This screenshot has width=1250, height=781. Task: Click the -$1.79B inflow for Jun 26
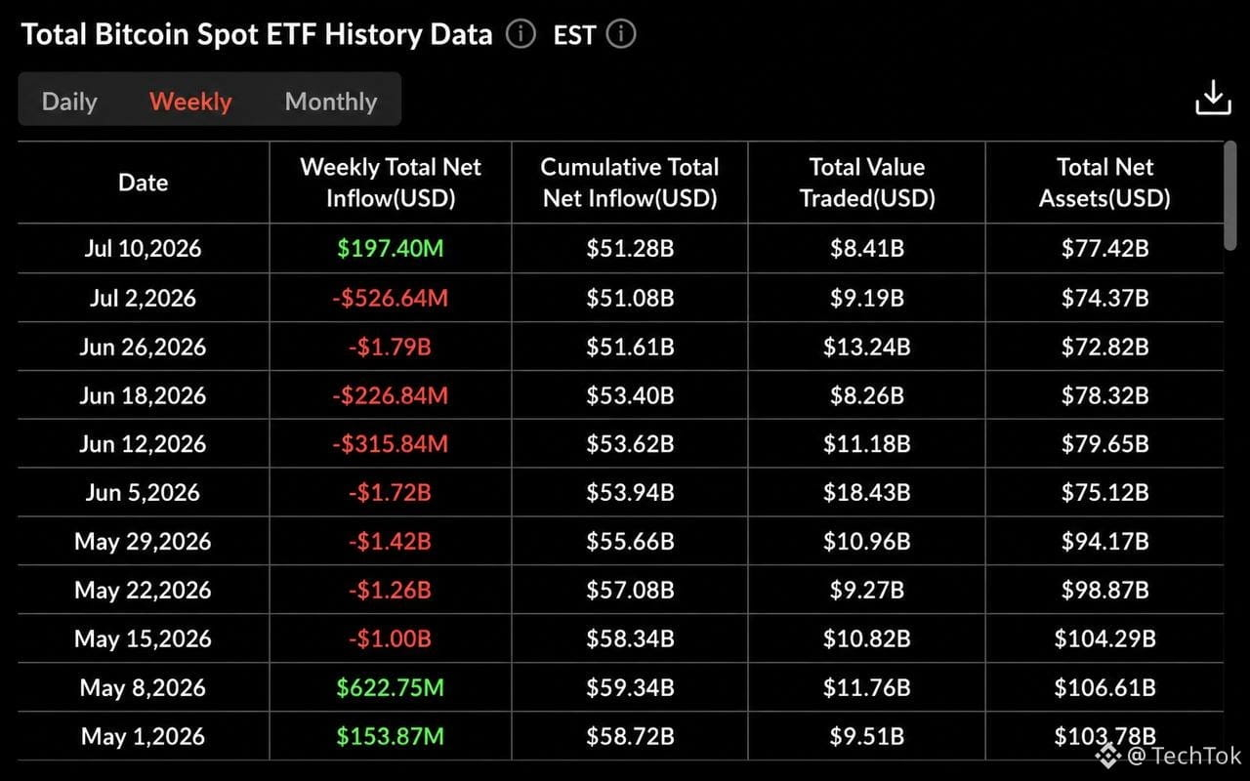click(391, 347)
